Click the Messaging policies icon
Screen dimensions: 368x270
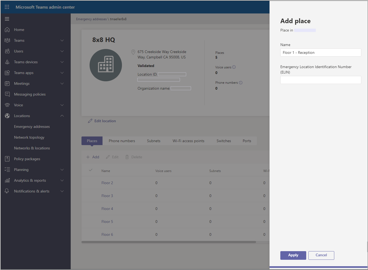point(7,94)
